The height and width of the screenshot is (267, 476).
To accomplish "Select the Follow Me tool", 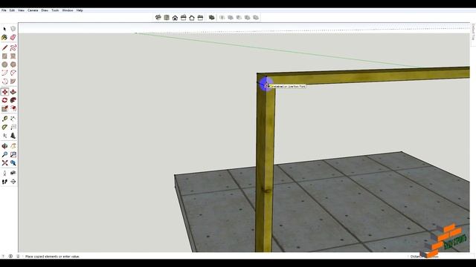I will point(13,100).
